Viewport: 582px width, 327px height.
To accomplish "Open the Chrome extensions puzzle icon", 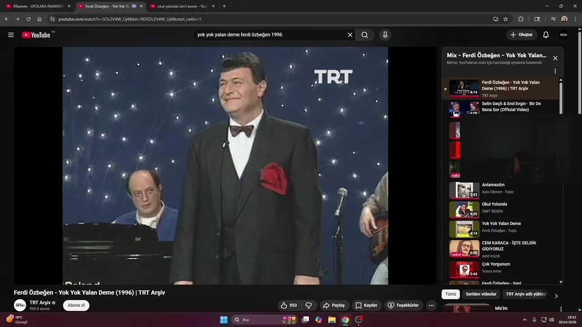I will [x=521, y=19].
